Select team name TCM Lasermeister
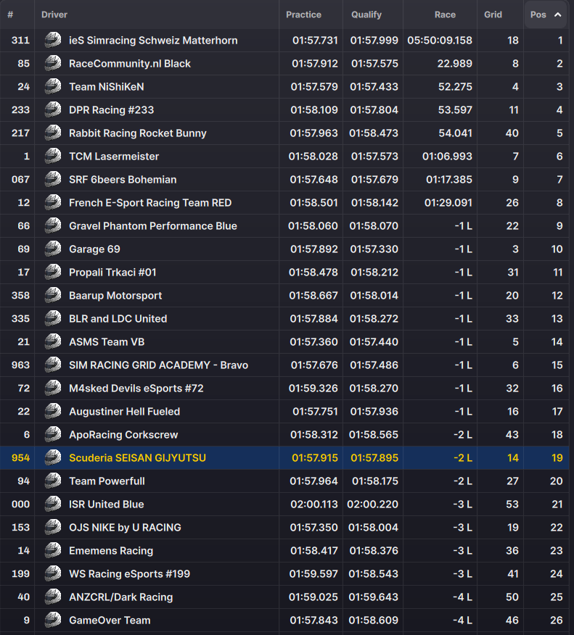574x635 pixels. pos(114,156)
